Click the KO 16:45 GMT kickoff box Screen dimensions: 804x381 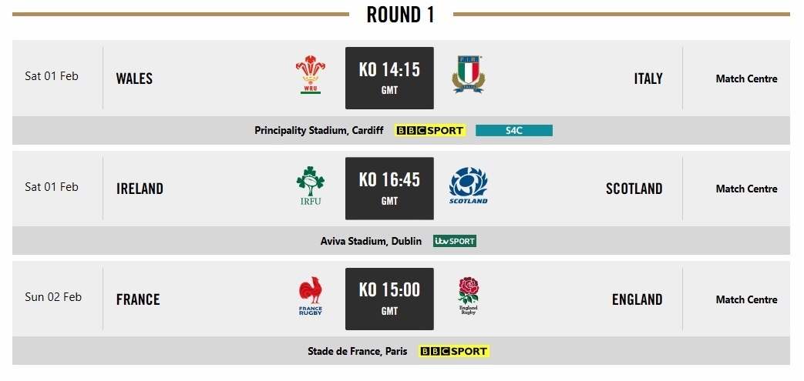(390, 189)
